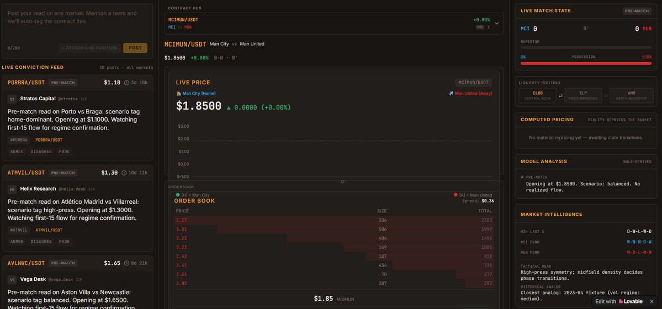This screenshot has height=309, width=662.
Task: Click the dim swap arrows between ELP and AMM
Action: pyautogui.click(x=606, y=96)
